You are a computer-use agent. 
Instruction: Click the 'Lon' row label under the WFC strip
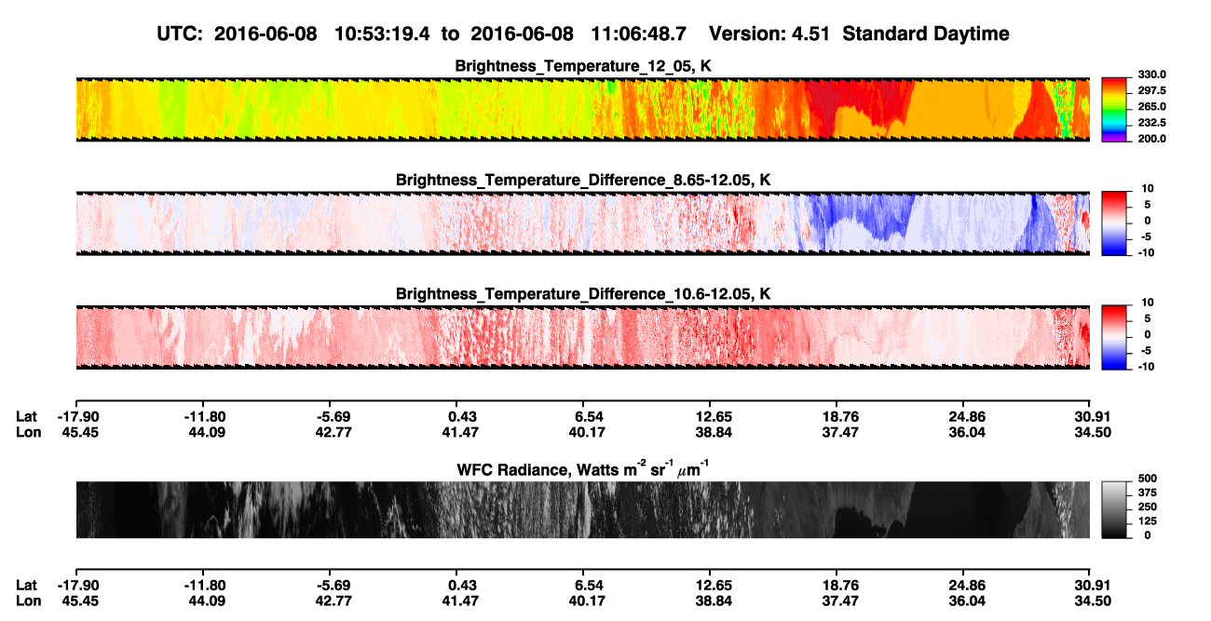(28, 601)
